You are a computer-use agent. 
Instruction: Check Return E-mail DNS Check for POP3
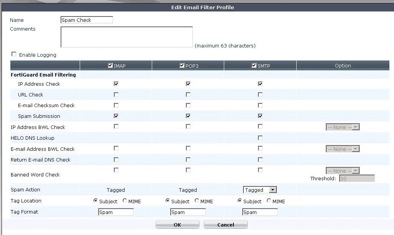pos(188,160)
